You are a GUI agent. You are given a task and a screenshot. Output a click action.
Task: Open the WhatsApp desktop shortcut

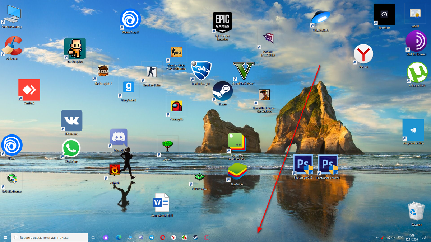[x=71, y=151]
